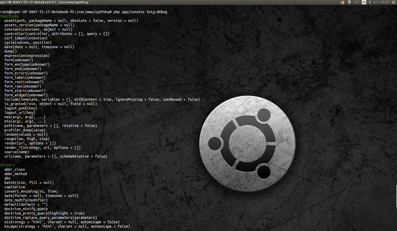
Task: Click the 'is_granted(role, object = null' line
Action: (51, 104)
